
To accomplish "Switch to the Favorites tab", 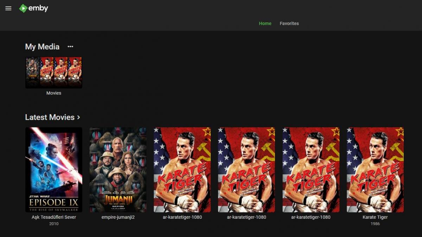I will 289,24.
